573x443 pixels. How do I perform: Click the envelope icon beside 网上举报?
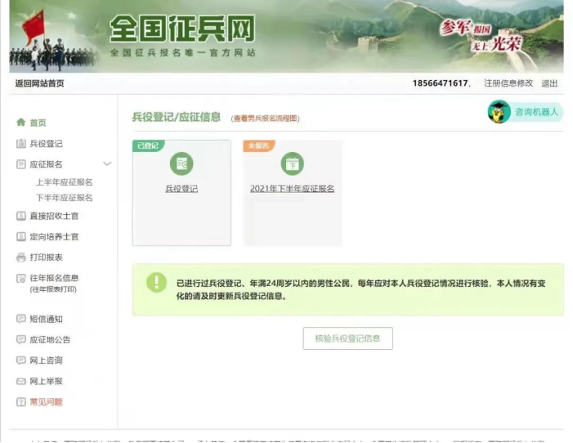click(x=21, y=381)
